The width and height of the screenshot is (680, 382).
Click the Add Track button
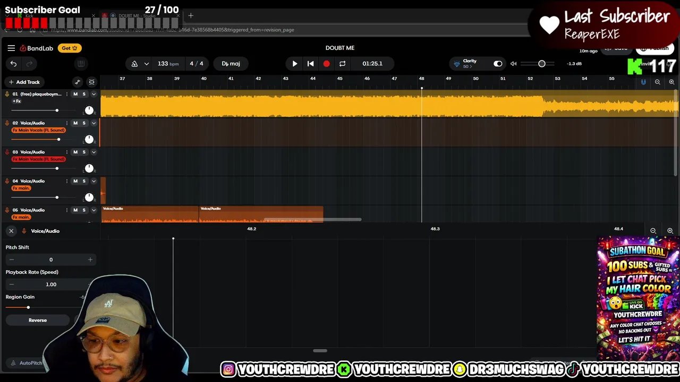click(24, 82)
